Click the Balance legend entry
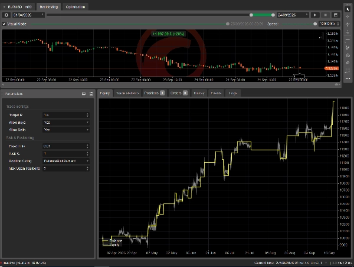Image resolution: width=354 pixels, height=267 pixels. (x=112, y=240)
